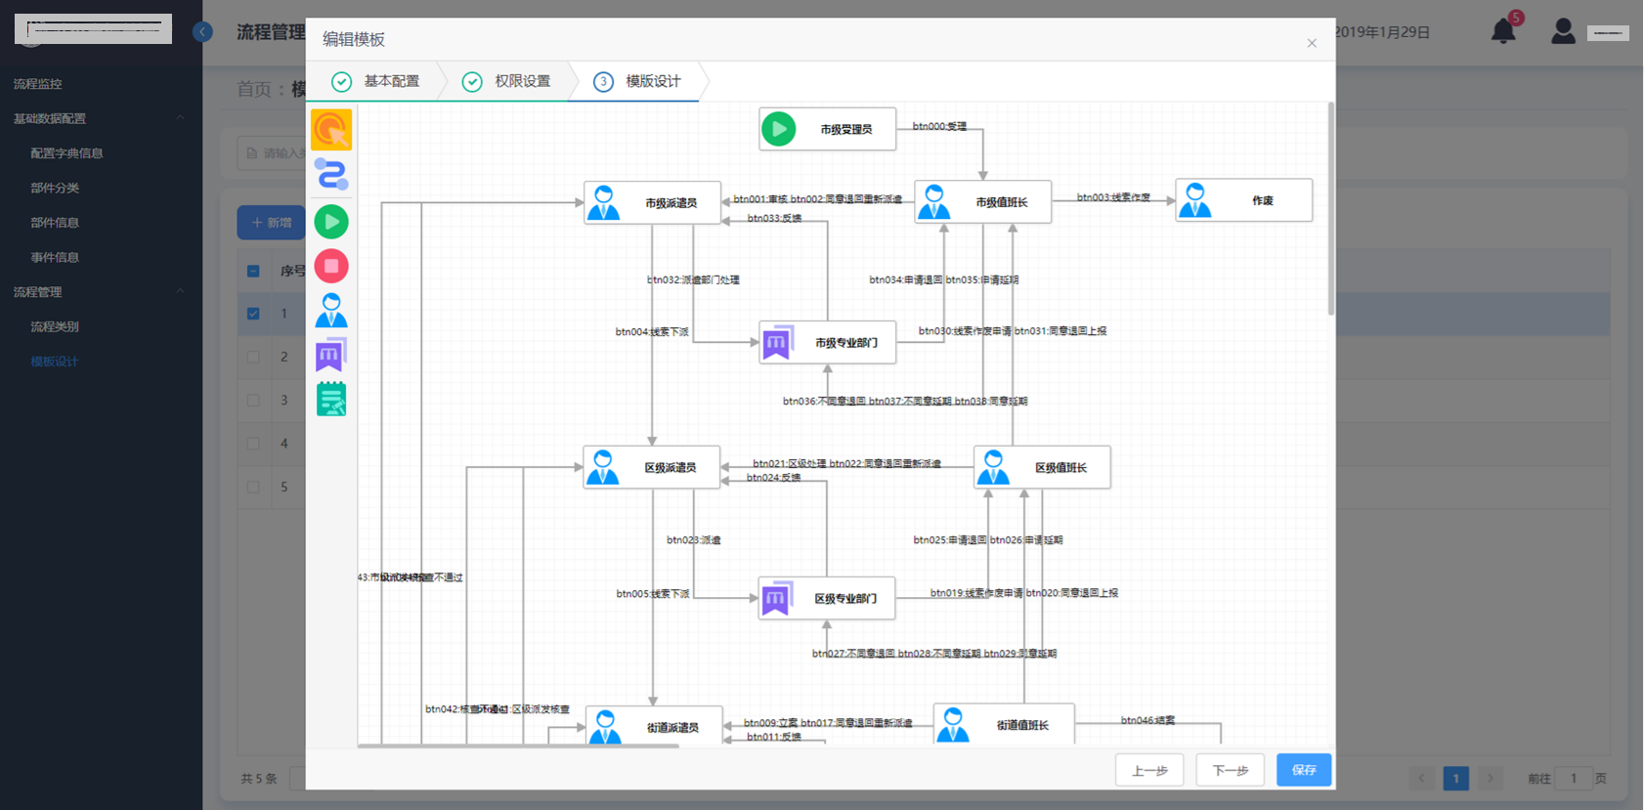The width and height of the screenshot is (1644, 810).
Task: Select the 区级专业部门 node
Action: (827, 599)
